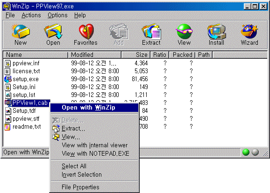Open the File menu
The height and width of the screenshot is (193, 270).
[10, 15]
